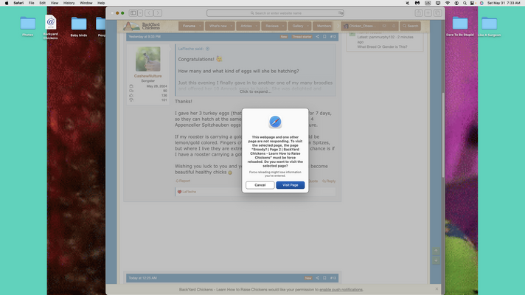Open the Articles nav item
The image size is (525, 295).
click(x=246, y=26)
